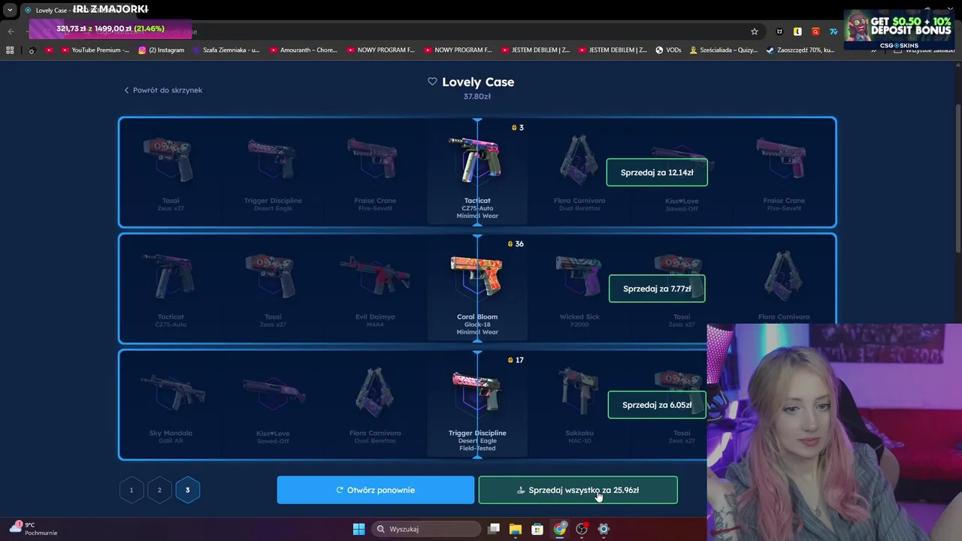Click Sky Mandala Galil AR skin in third row

click(x=171, y=391)
